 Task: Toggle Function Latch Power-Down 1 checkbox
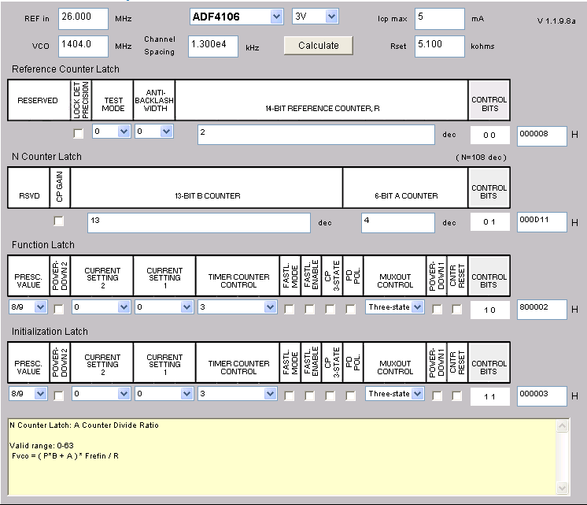tap(437, 310)
